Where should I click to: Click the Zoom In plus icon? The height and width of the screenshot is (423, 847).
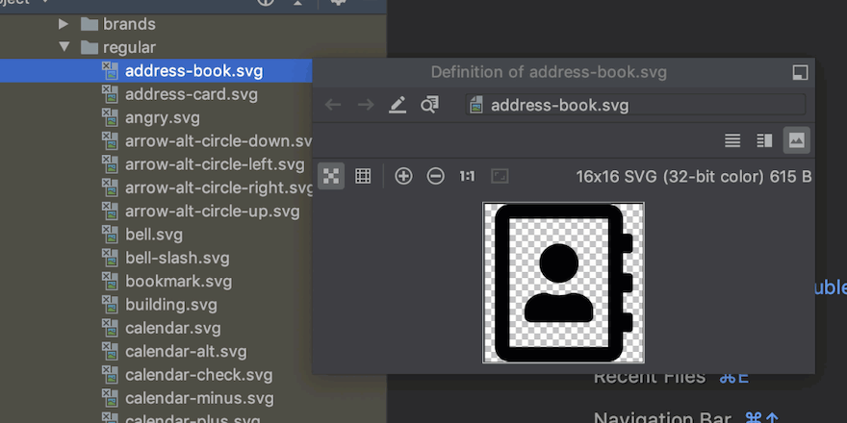coord(404,176)
